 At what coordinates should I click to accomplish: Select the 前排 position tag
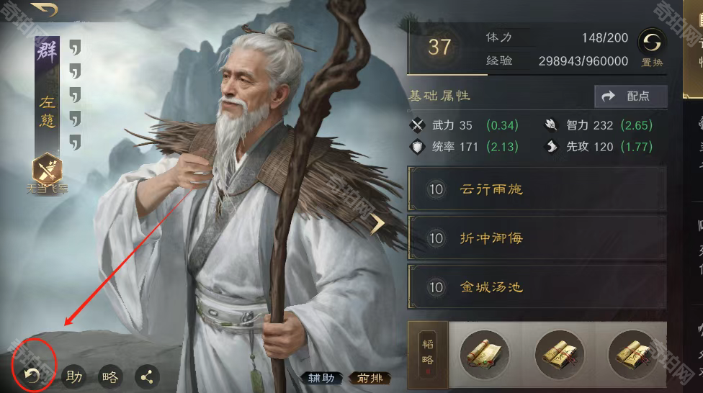370,378
